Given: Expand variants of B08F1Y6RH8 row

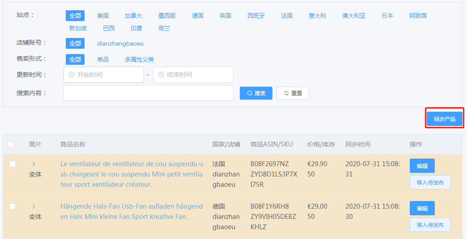Looking at the screenshot, I should coord(34,206).
